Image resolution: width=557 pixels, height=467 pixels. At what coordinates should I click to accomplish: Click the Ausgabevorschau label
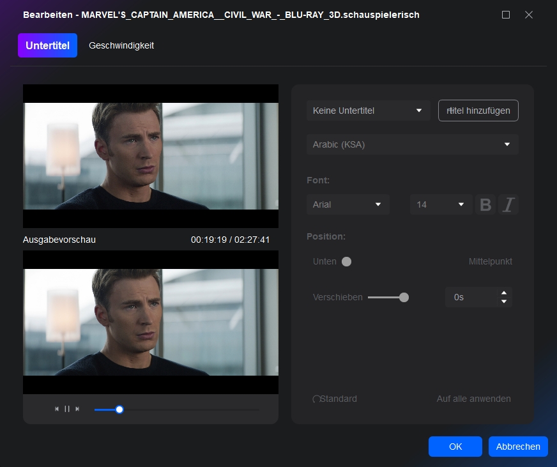(x=59, y=240)
